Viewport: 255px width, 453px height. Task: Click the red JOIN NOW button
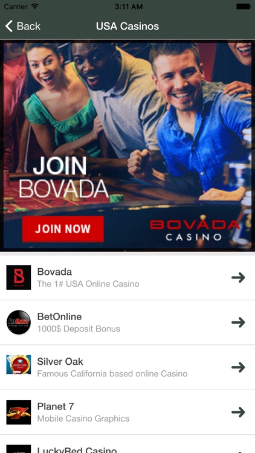pos(63,229)
